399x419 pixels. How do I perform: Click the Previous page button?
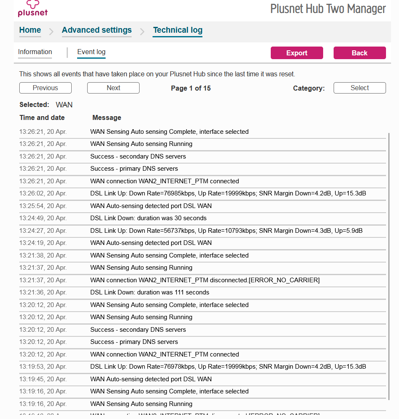[45, 88]
